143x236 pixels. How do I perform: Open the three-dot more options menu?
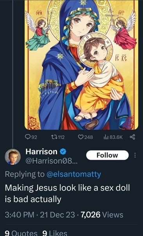click(x=135, y=155)
